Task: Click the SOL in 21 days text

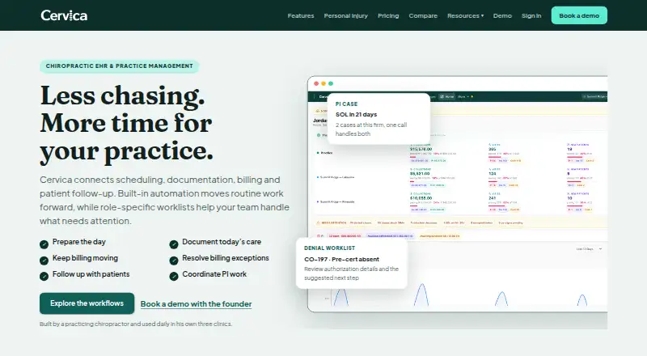Action: pos(356,114)
